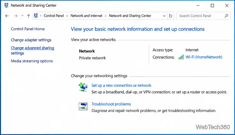Open Change adapter settings
Image resolution: width=235 pixels, height=135 pixels.
(31, 40)
